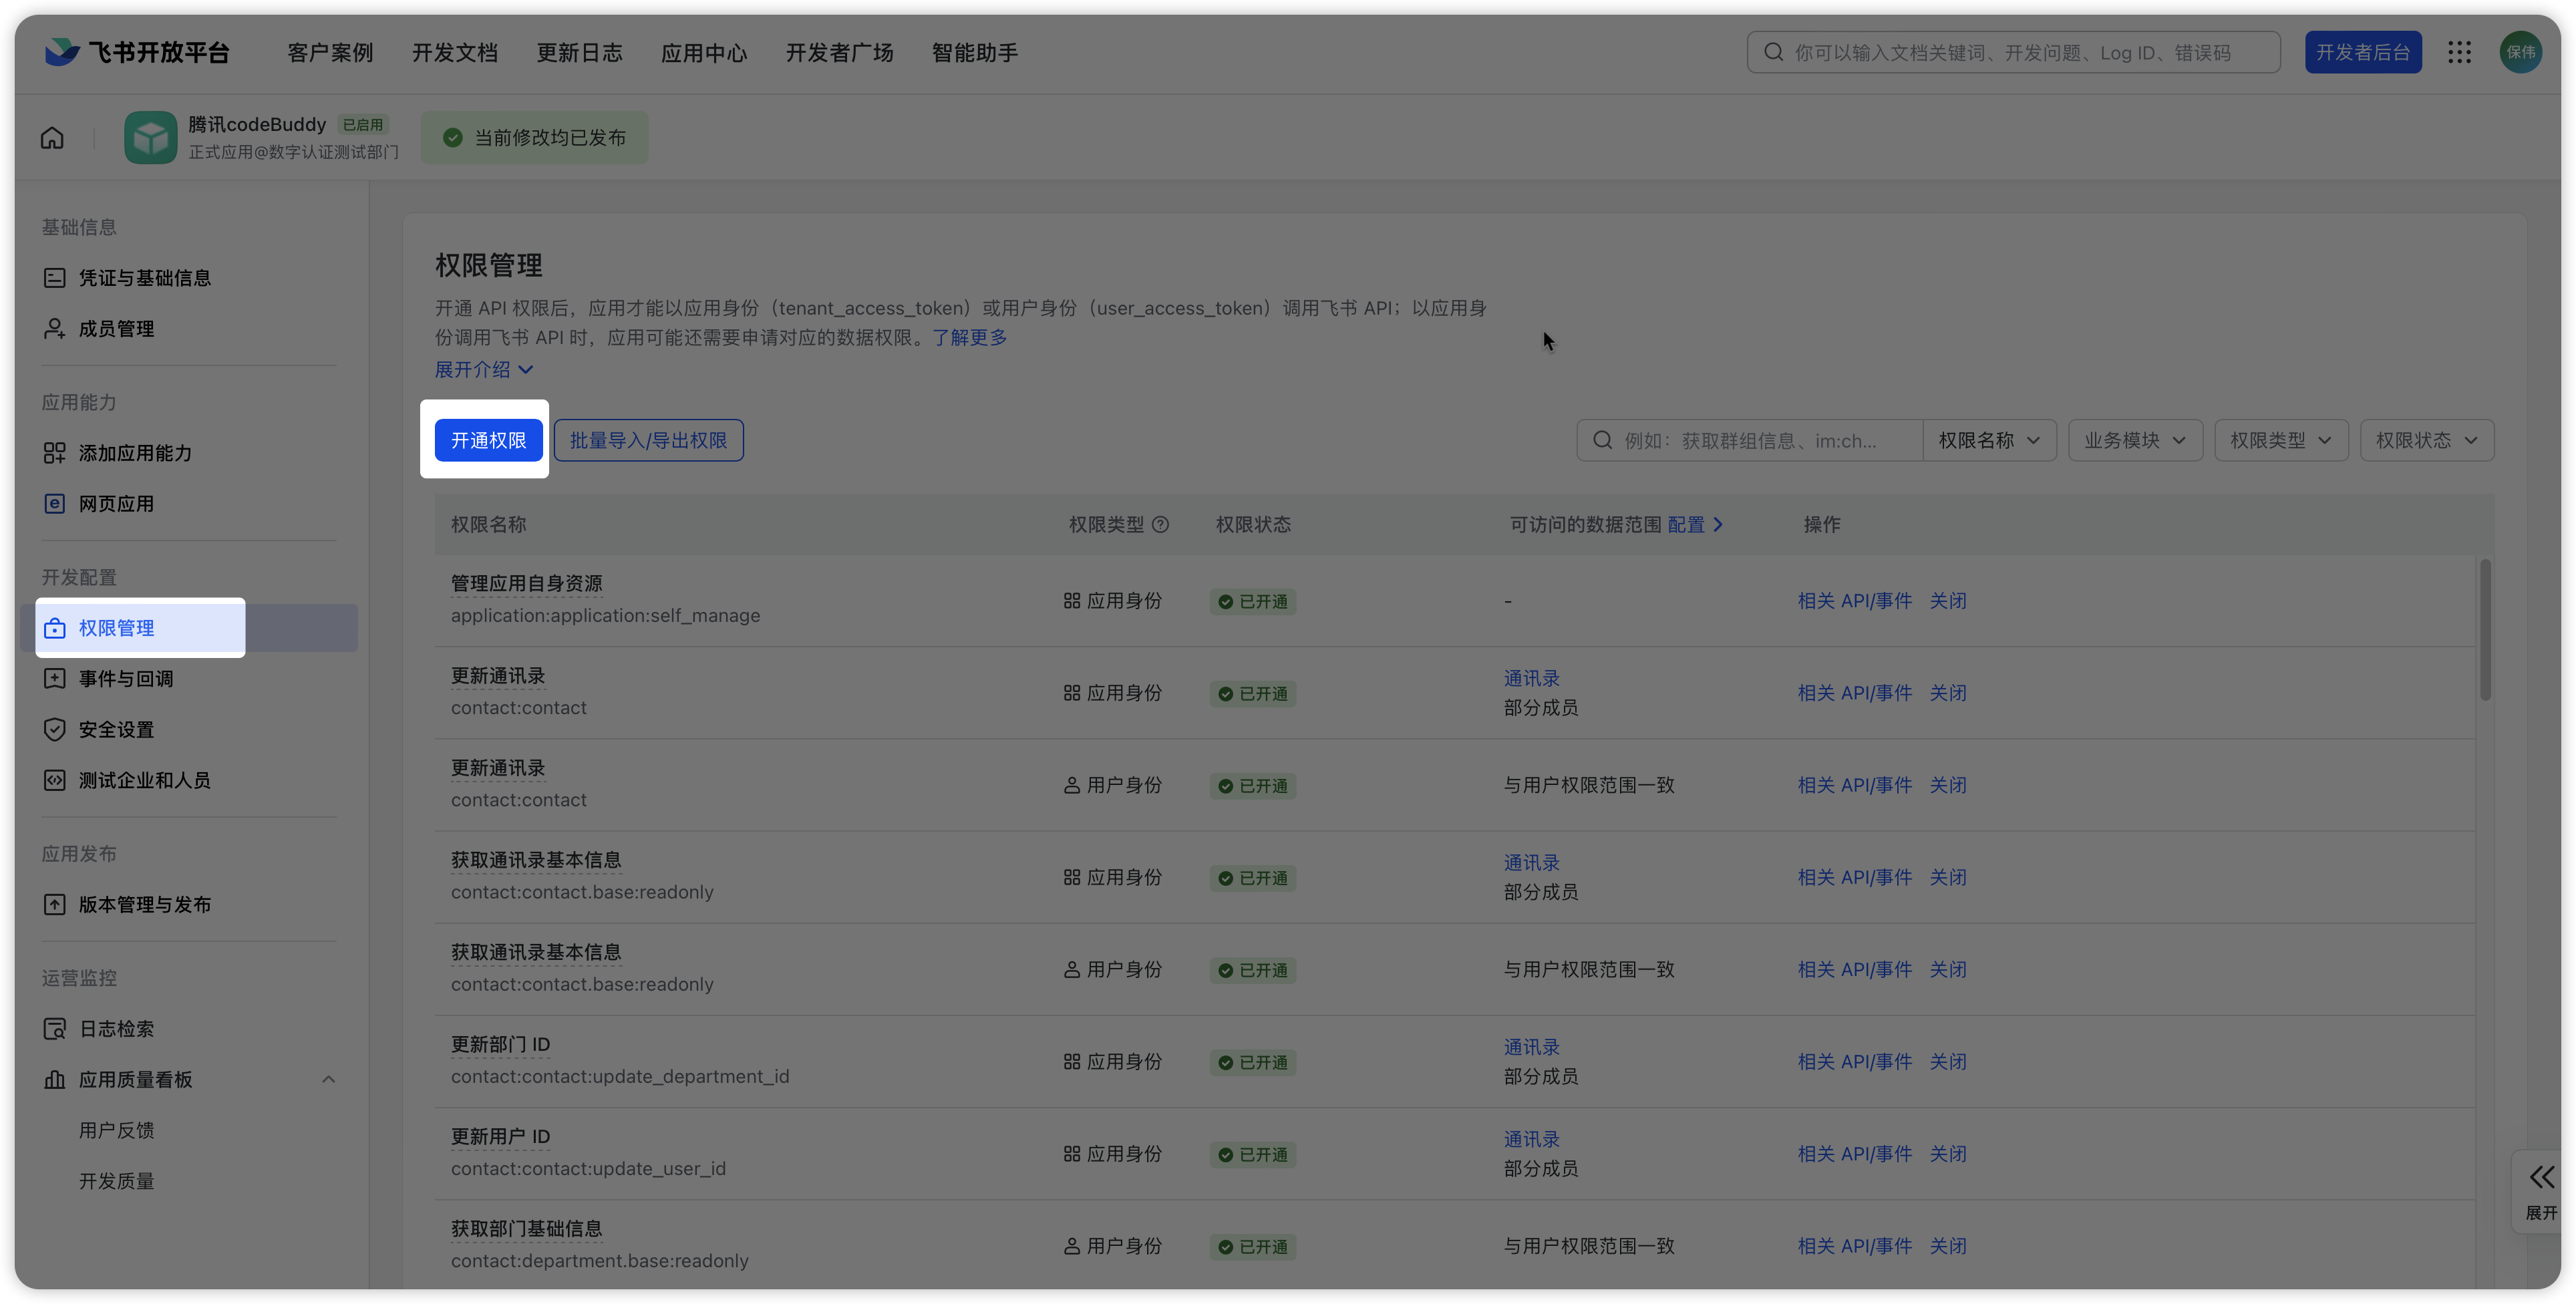The image size is (2576, 1304).
Task: Open the 权限名称 search-type dropdown
Action: (1988, 441)
